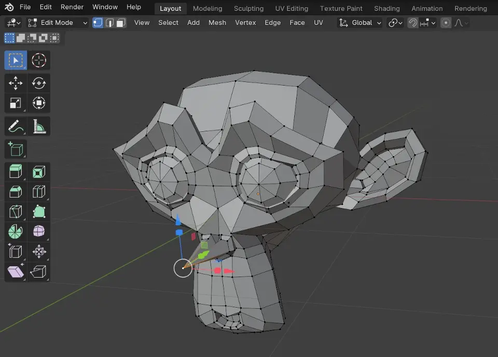498x357 pixels.
Task: Open the Vertex menu
Action: [x=245, y=23]
